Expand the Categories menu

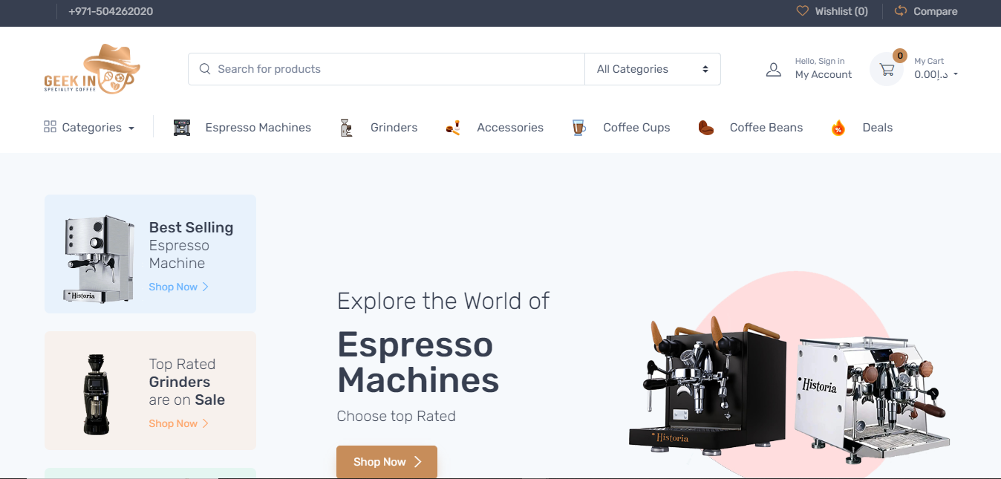90,128
